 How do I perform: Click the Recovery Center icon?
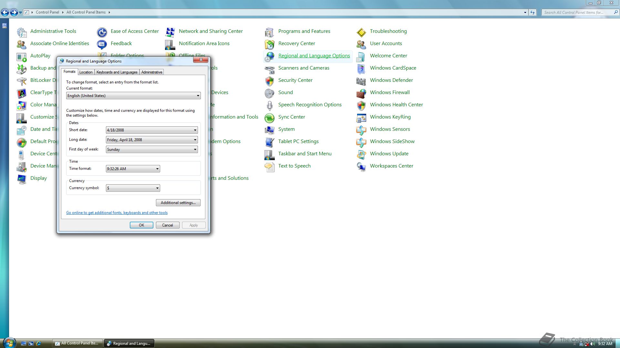(270, 44)
